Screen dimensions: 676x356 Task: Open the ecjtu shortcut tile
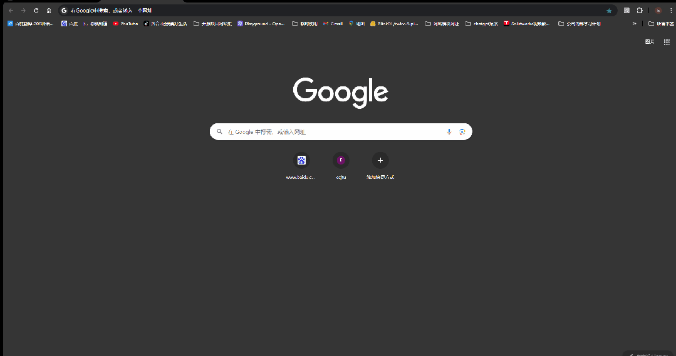pyautogui.click(x=341, y=166)
